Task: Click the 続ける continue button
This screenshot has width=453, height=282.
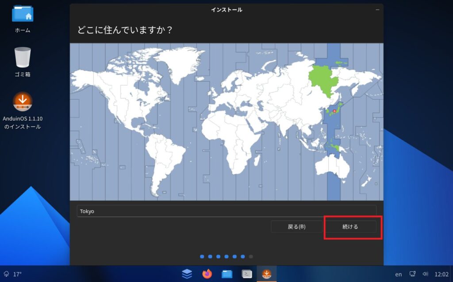Action: [x=350, y=227]
